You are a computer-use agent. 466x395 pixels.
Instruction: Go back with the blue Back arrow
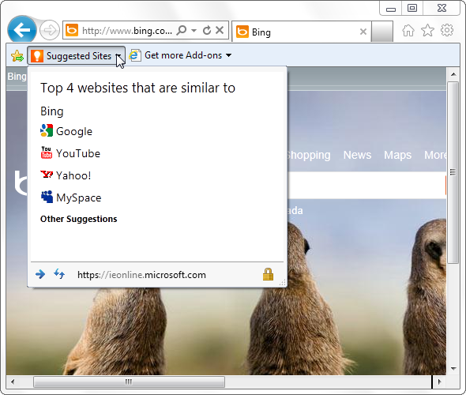[21, 30]
